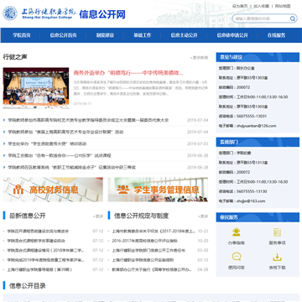Click the 设为首页 link
Viewport: 302px width, 302px height.
[240, 6]
